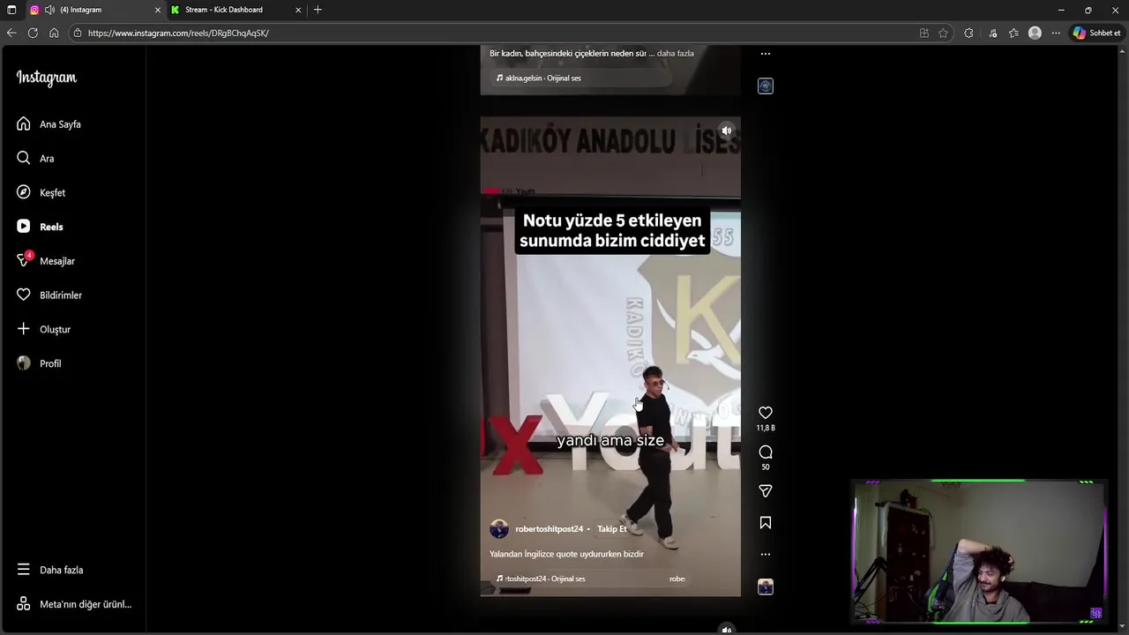The height and width of the screenshot is (635, 1129).
Task: Open media control toolbar icon
Action: (x=992, y=33)
